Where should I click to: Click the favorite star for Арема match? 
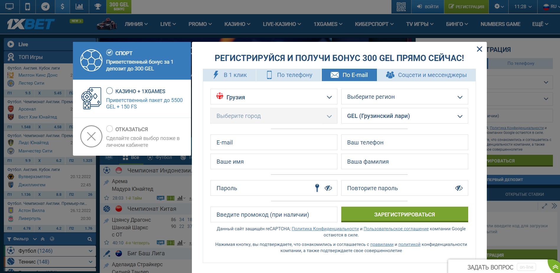(x=107, y=198)
